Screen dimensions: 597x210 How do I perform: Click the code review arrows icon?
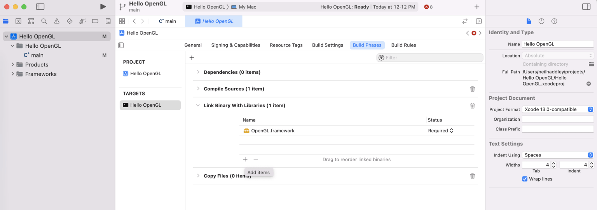[x=464, y=21]
